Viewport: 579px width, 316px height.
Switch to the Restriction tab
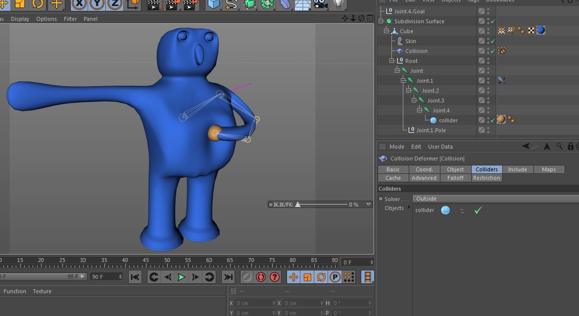pyautogui.click(x=486, y=178)
